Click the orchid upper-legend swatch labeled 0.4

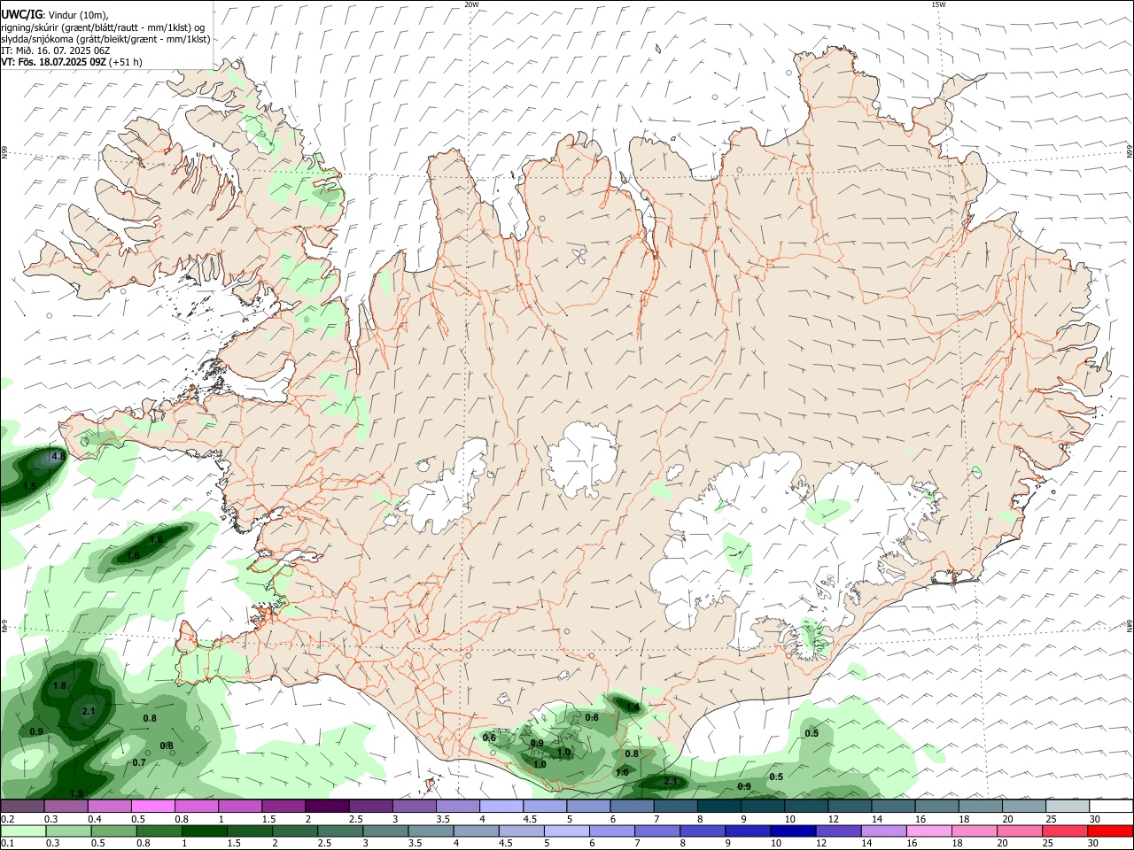pos(109,806)
